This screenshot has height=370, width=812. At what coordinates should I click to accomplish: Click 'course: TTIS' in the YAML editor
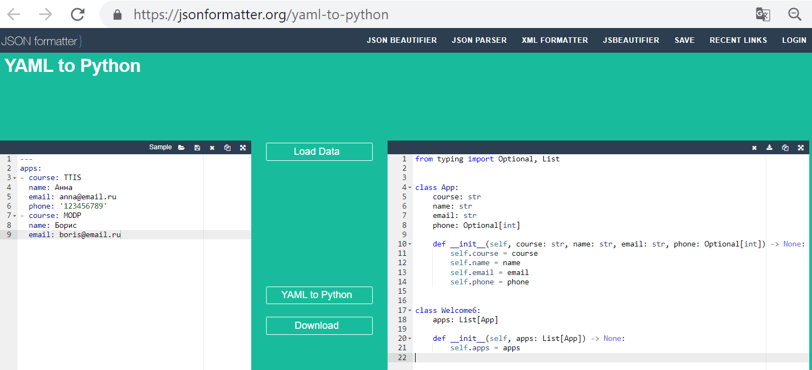tap(55, 178)
